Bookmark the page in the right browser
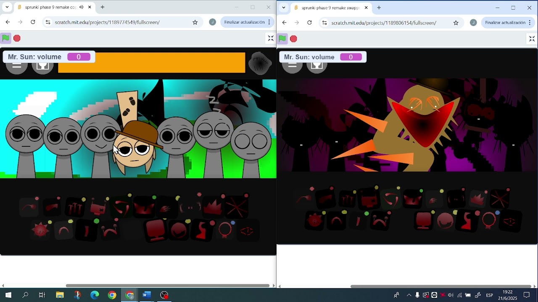 pos(456,23)
